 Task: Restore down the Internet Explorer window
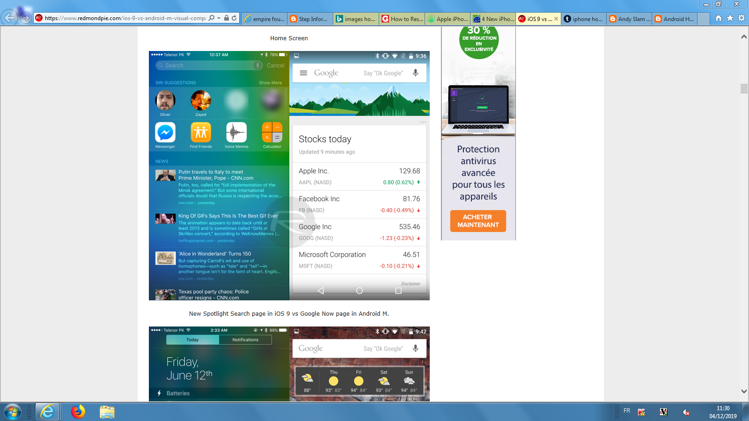point(719,4)
